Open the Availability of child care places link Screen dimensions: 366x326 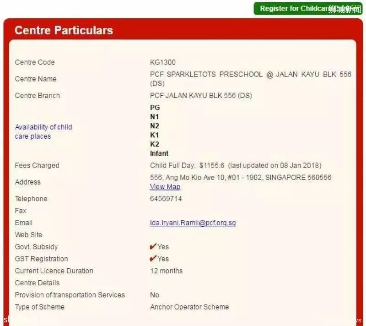(x=43, y=132)
